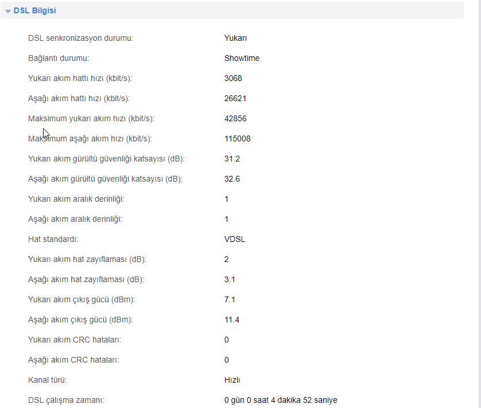Select the upstream rate value 3068
This screenshot has width=481, height=408.
tap(233, 78)
